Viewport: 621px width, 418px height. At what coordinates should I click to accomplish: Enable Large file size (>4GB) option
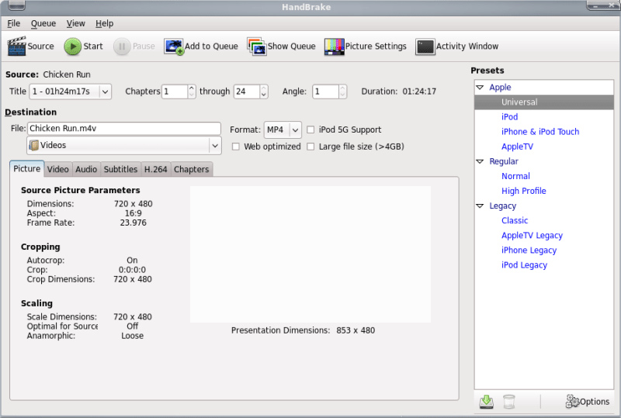click(x=311, y=147)
